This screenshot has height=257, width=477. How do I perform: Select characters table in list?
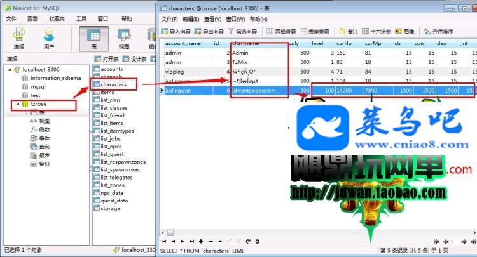[113, 84]
